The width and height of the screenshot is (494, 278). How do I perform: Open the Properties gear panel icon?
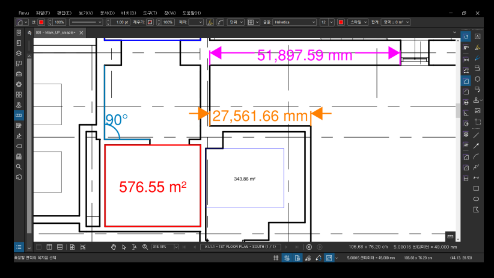tap(19, 84)
